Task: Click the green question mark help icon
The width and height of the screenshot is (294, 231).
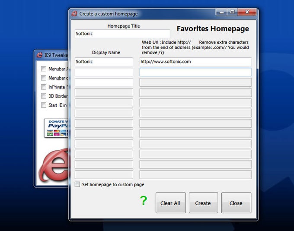Action: (x=144, y=200)
